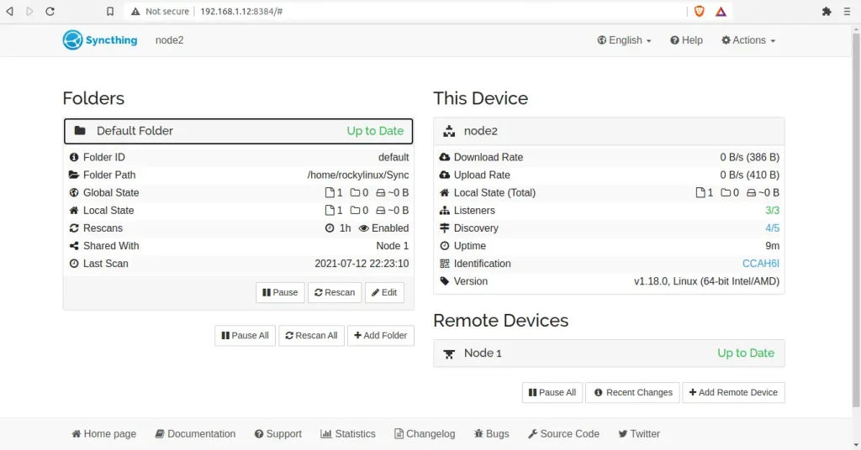The width and height of the screenshot is (861, 450).
Task: Click the node2 device icon
Action: (449, 131)
